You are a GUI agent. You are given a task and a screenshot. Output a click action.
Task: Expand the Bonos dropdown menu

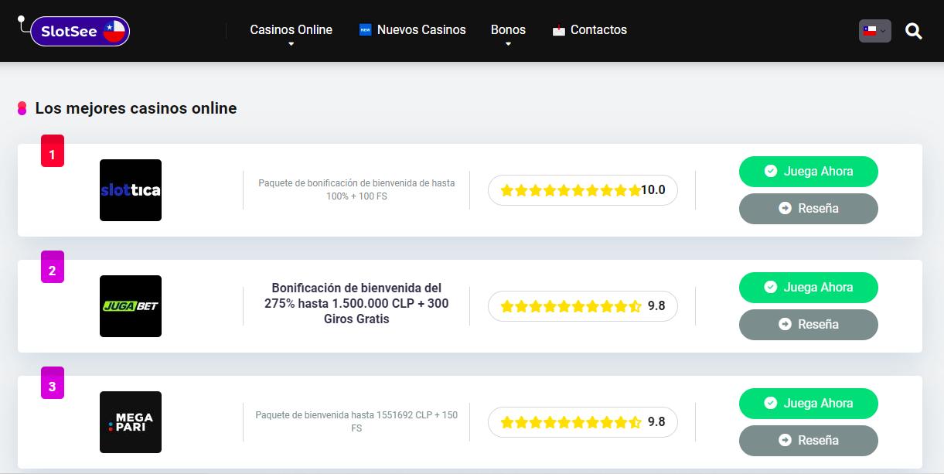(x=508, y=30)
